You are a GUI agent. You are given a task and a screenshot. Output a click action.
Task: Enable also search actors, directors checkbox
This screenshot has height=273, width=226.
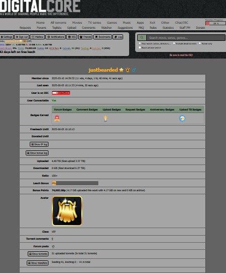coord(140,43)
